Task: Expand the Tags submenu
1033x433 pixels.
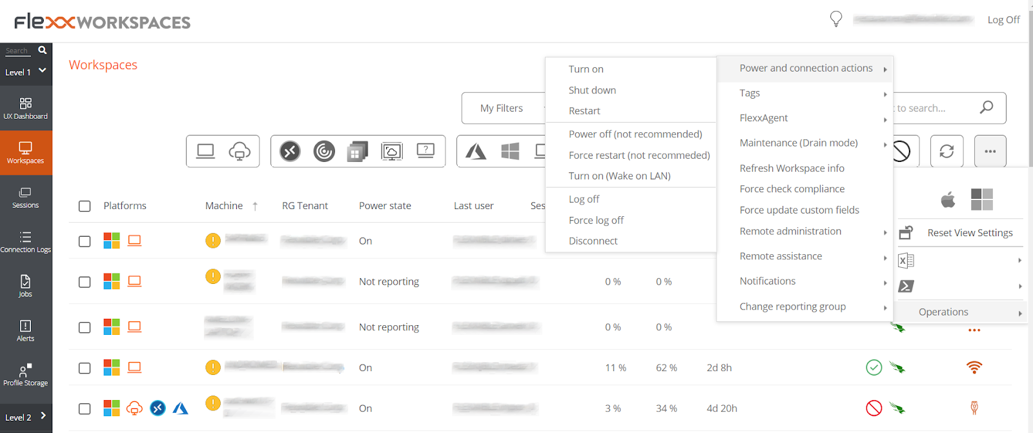Action: click(804, 93)
